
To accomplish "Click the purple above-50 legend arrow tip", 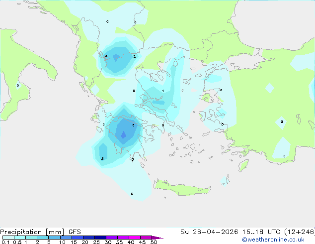I will [x=157, y=238].
